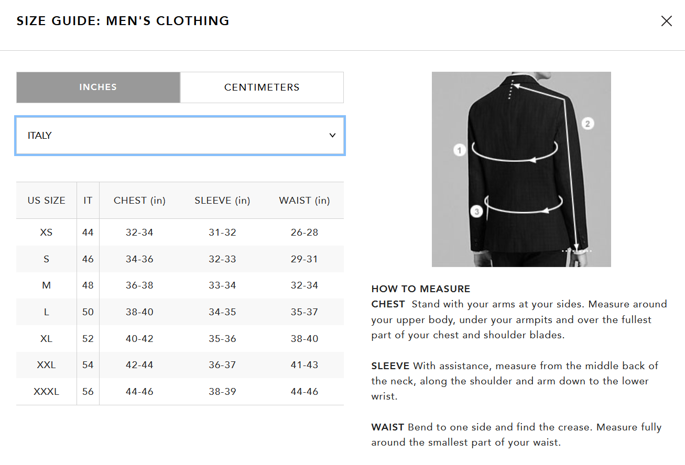Click the IT size 50 cell
Screen dimensions: 685x465
point(88,312)
